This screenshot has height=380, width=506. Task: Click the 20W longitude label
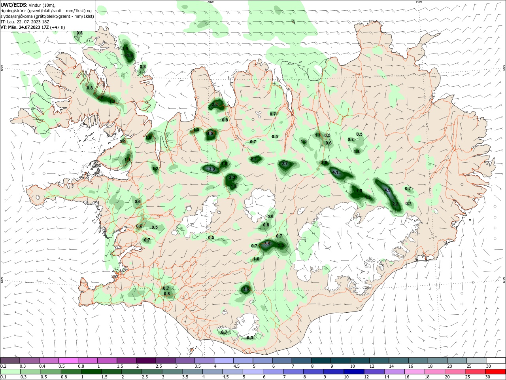[x=210, y=2]
